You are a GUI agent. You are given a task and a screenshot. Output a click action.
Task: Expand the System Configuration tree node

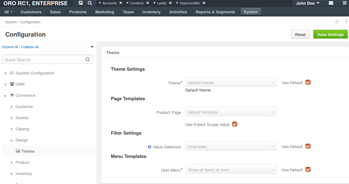coord(5,73)
